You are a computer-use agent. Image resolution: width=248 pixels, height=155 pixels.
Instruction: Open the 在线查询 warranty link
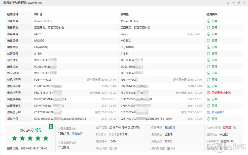(x=170, y=128)
